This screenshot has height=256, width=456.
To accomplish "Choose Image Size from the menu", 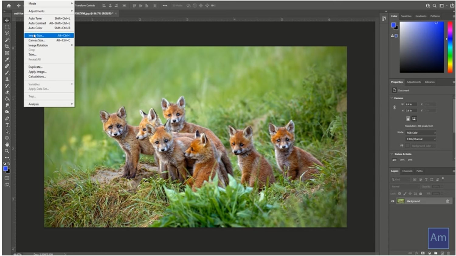I will pos(36,36).
